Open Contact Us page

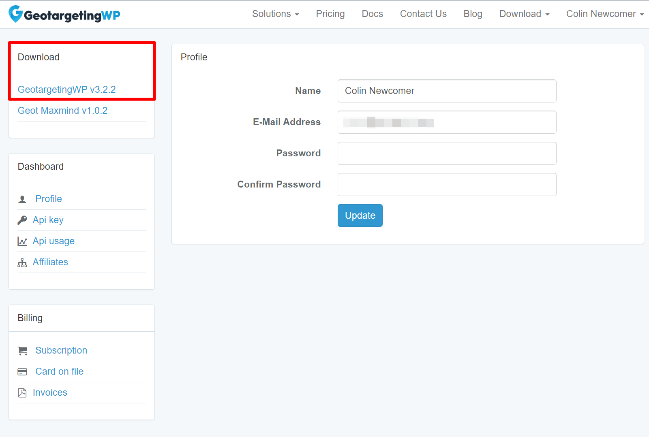pos(423,14)
